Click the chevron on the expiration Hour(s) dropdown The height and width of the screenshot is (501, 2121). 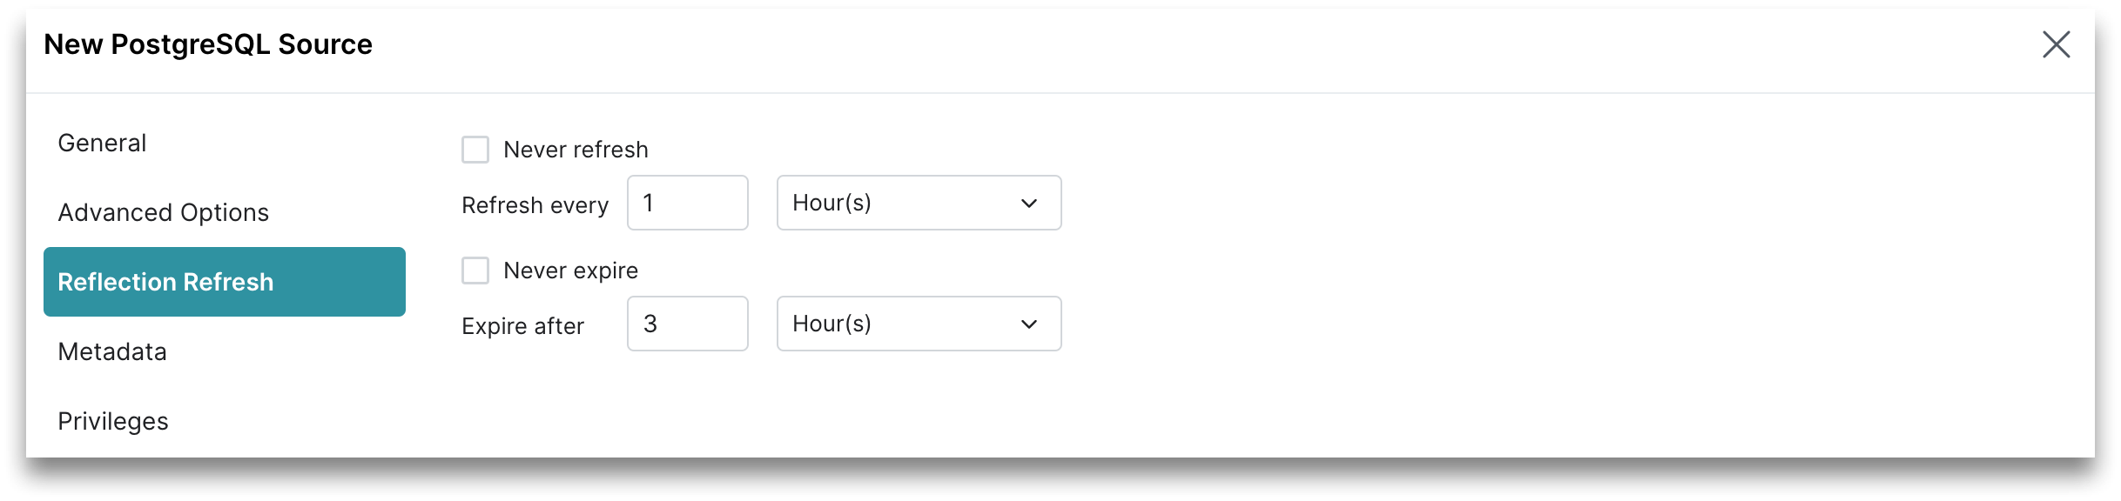1029,324
